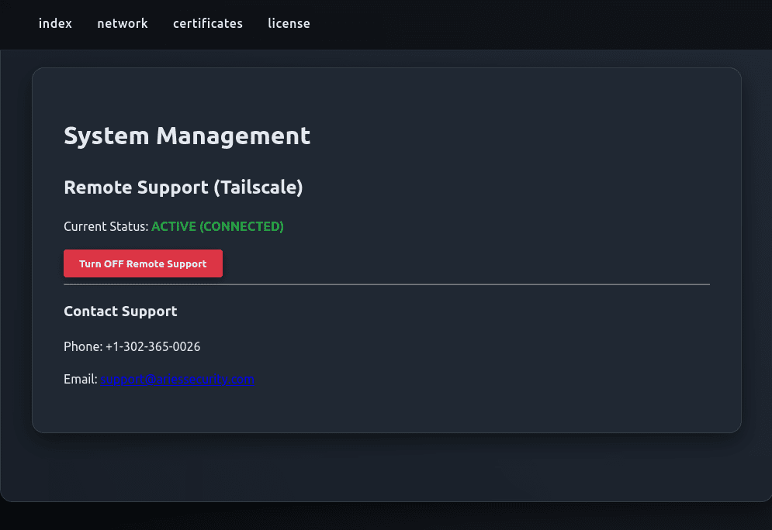Open the license navigation item
This screenshot has width=772, height=530.
(289, 23)
